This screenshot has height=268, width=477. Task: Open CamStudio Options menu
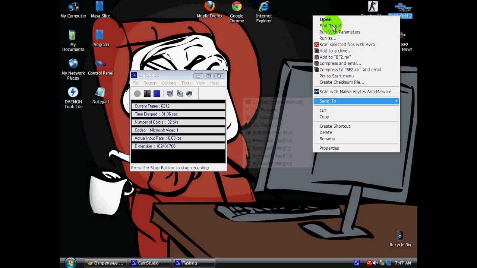168,83
